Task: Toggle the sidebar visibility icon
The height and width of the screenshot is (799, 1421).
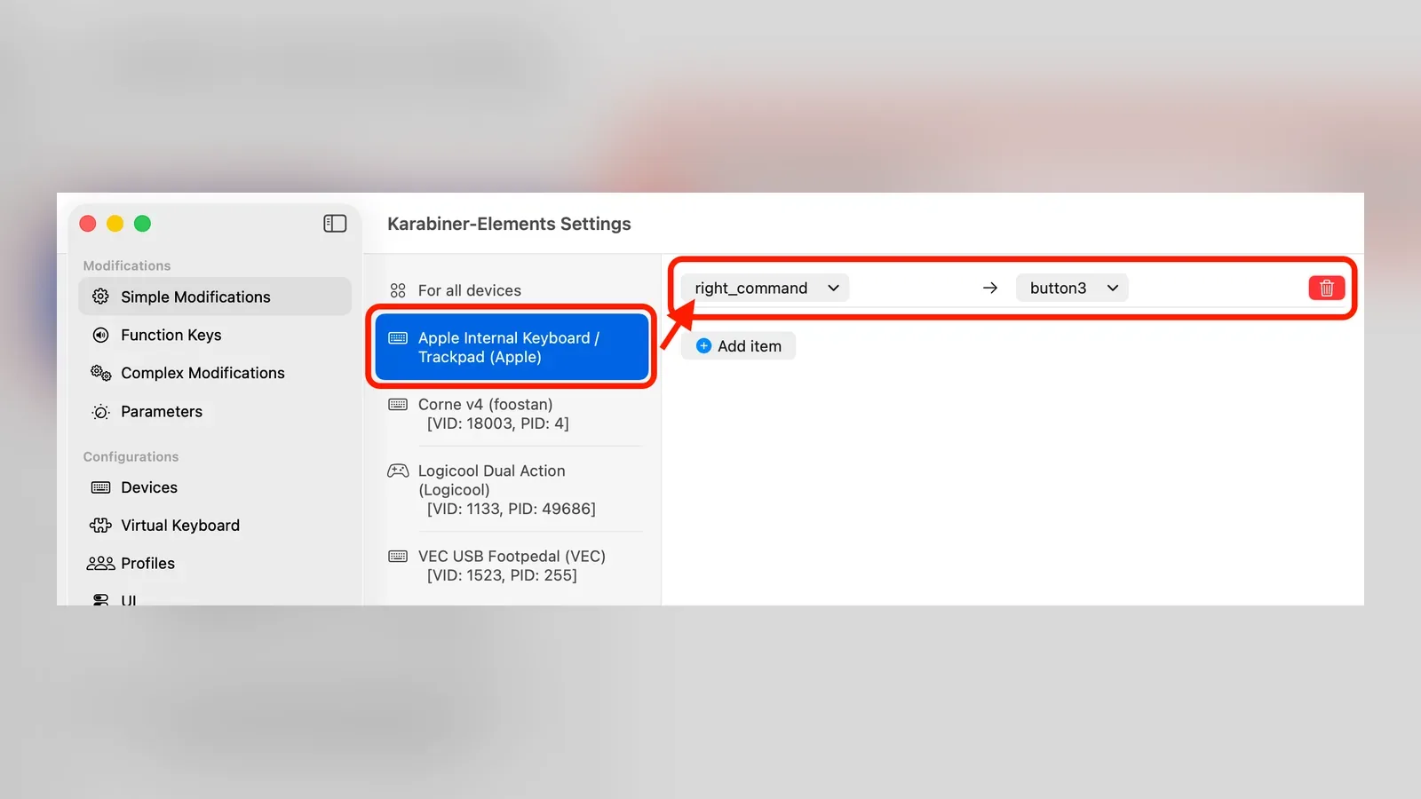Action: point(335,224)
